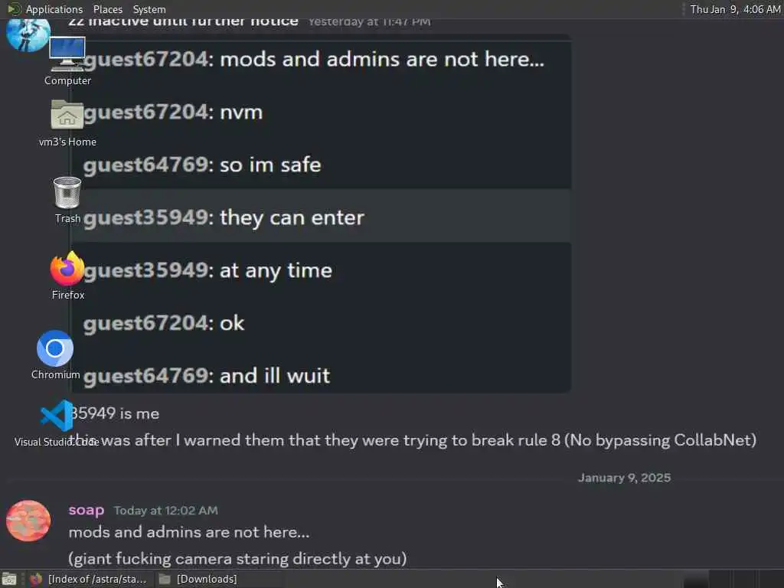This screenshot has height=588, width=784.
Task: Click the Today at 12:02 AM timestamp
Action: tap(165, 511)
